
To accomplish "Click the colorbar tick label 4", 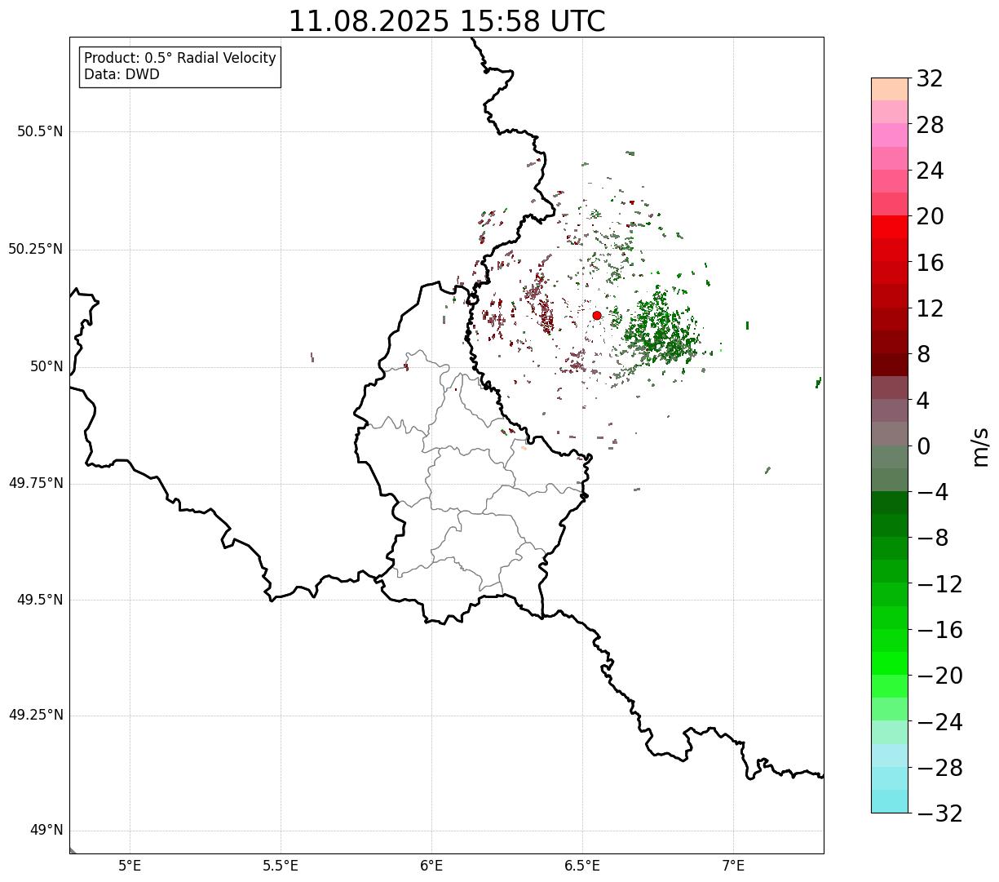I will click(x=923, y=401).
